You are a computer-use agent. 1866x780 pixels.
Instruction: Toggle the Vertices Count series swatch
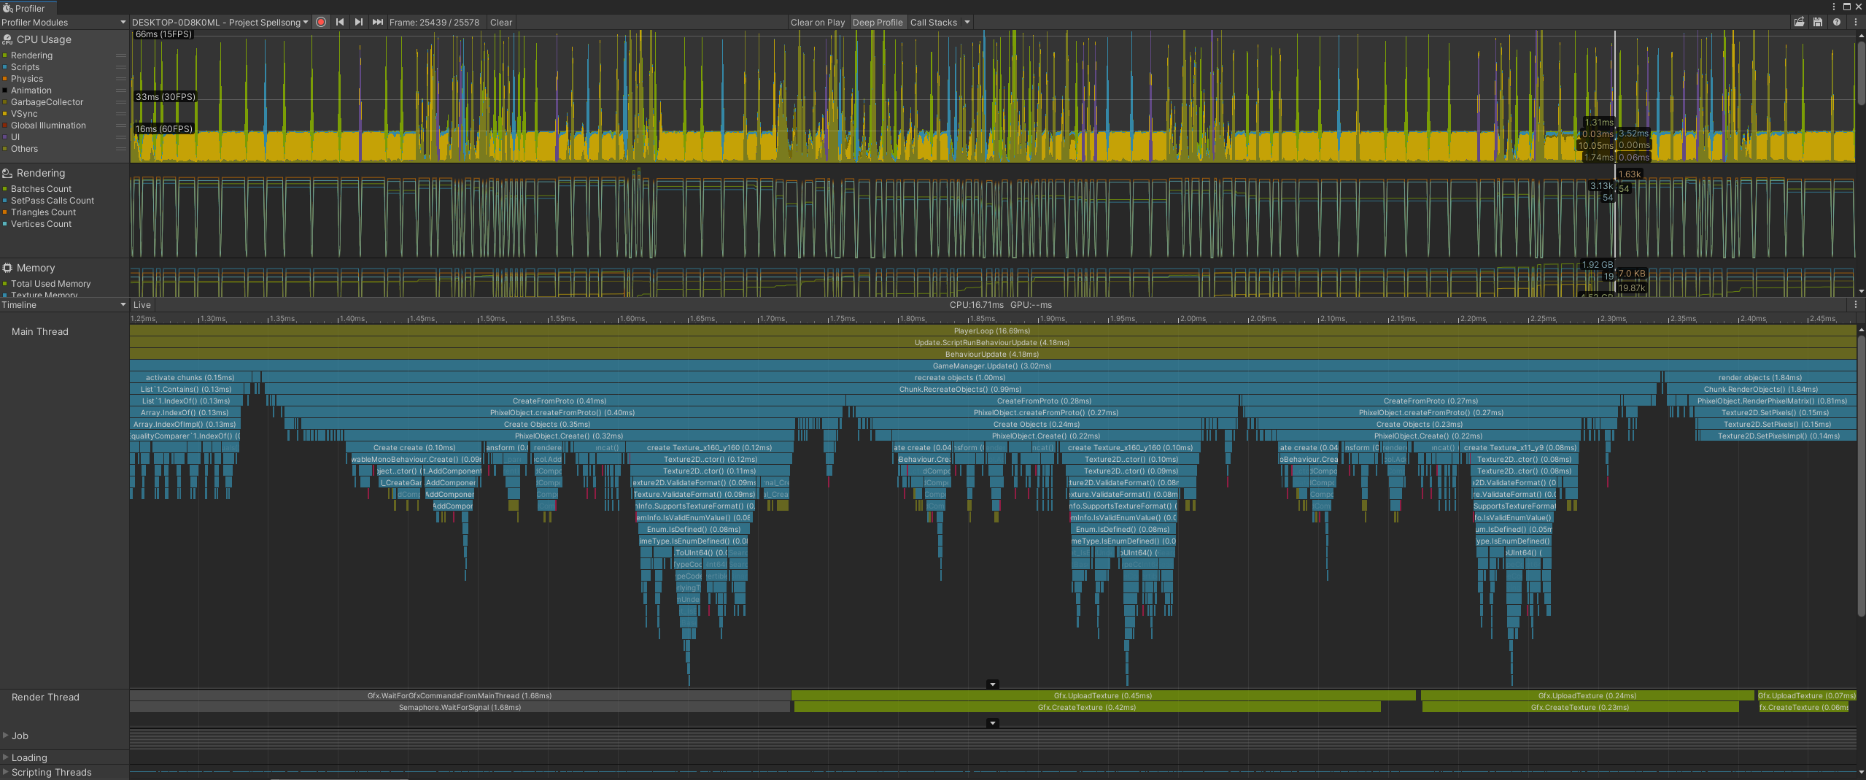pos(5,224)
